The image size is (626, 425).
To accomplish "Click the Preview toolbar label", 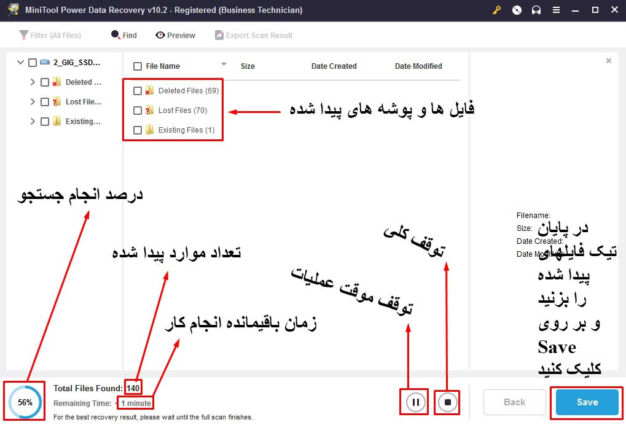I will pyautogui.click(x=181, y=36).
